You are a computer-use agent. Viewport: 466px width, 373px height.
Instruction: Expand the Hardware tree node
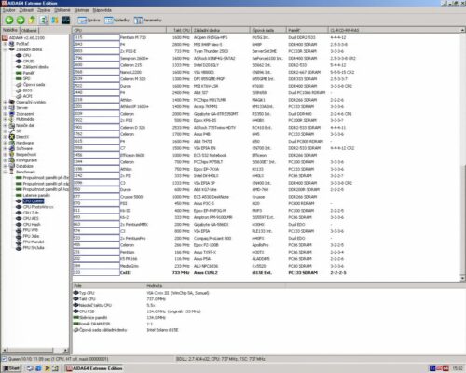click(x=5, y=143)
